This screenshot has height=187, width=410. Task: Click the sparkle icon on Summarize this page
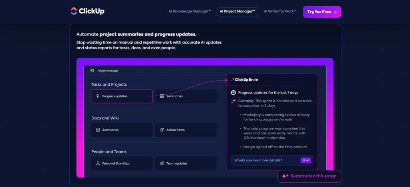tap(285, 176)
